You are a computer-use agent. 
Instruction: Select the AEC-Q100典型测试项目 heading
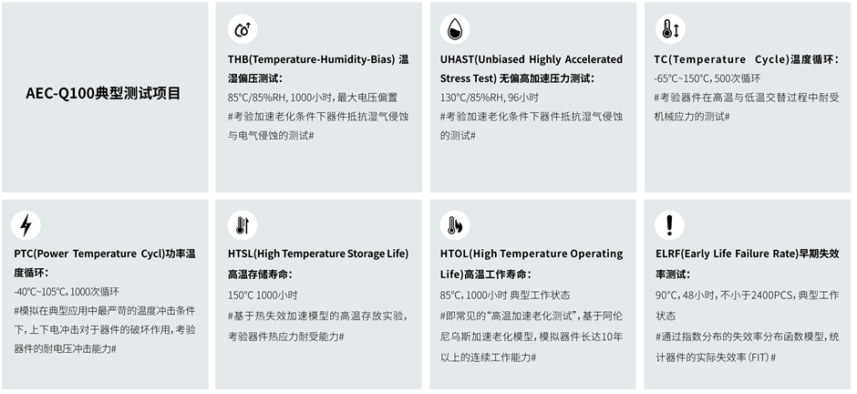pos(103,93)
